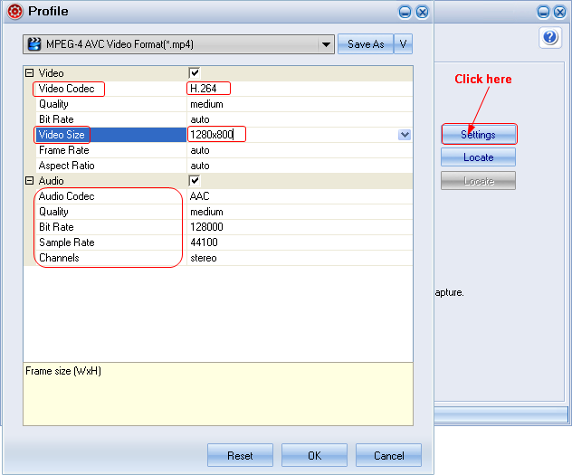
Task: Click the stereo channels value
Action: coord(204,258)
